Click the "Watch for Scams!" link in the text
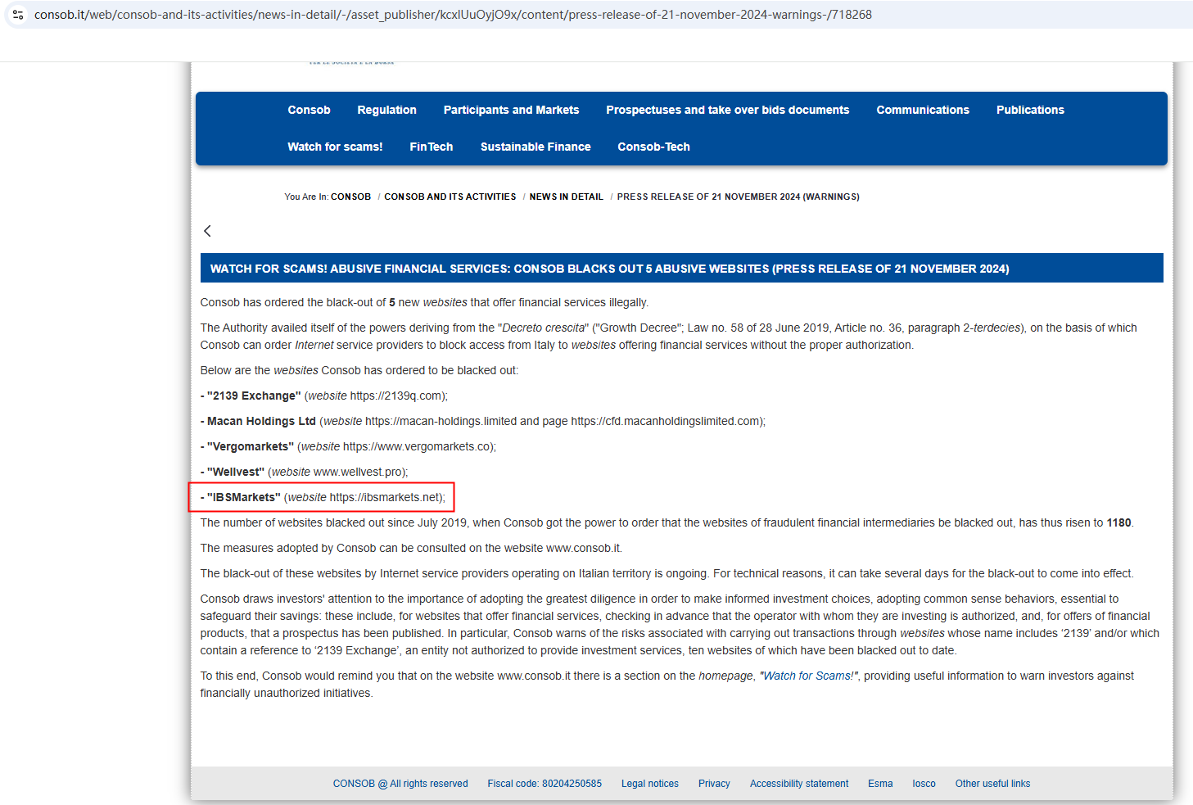Image resolution: width=1193 pixels, height=805 pixels. coord(809,676)
